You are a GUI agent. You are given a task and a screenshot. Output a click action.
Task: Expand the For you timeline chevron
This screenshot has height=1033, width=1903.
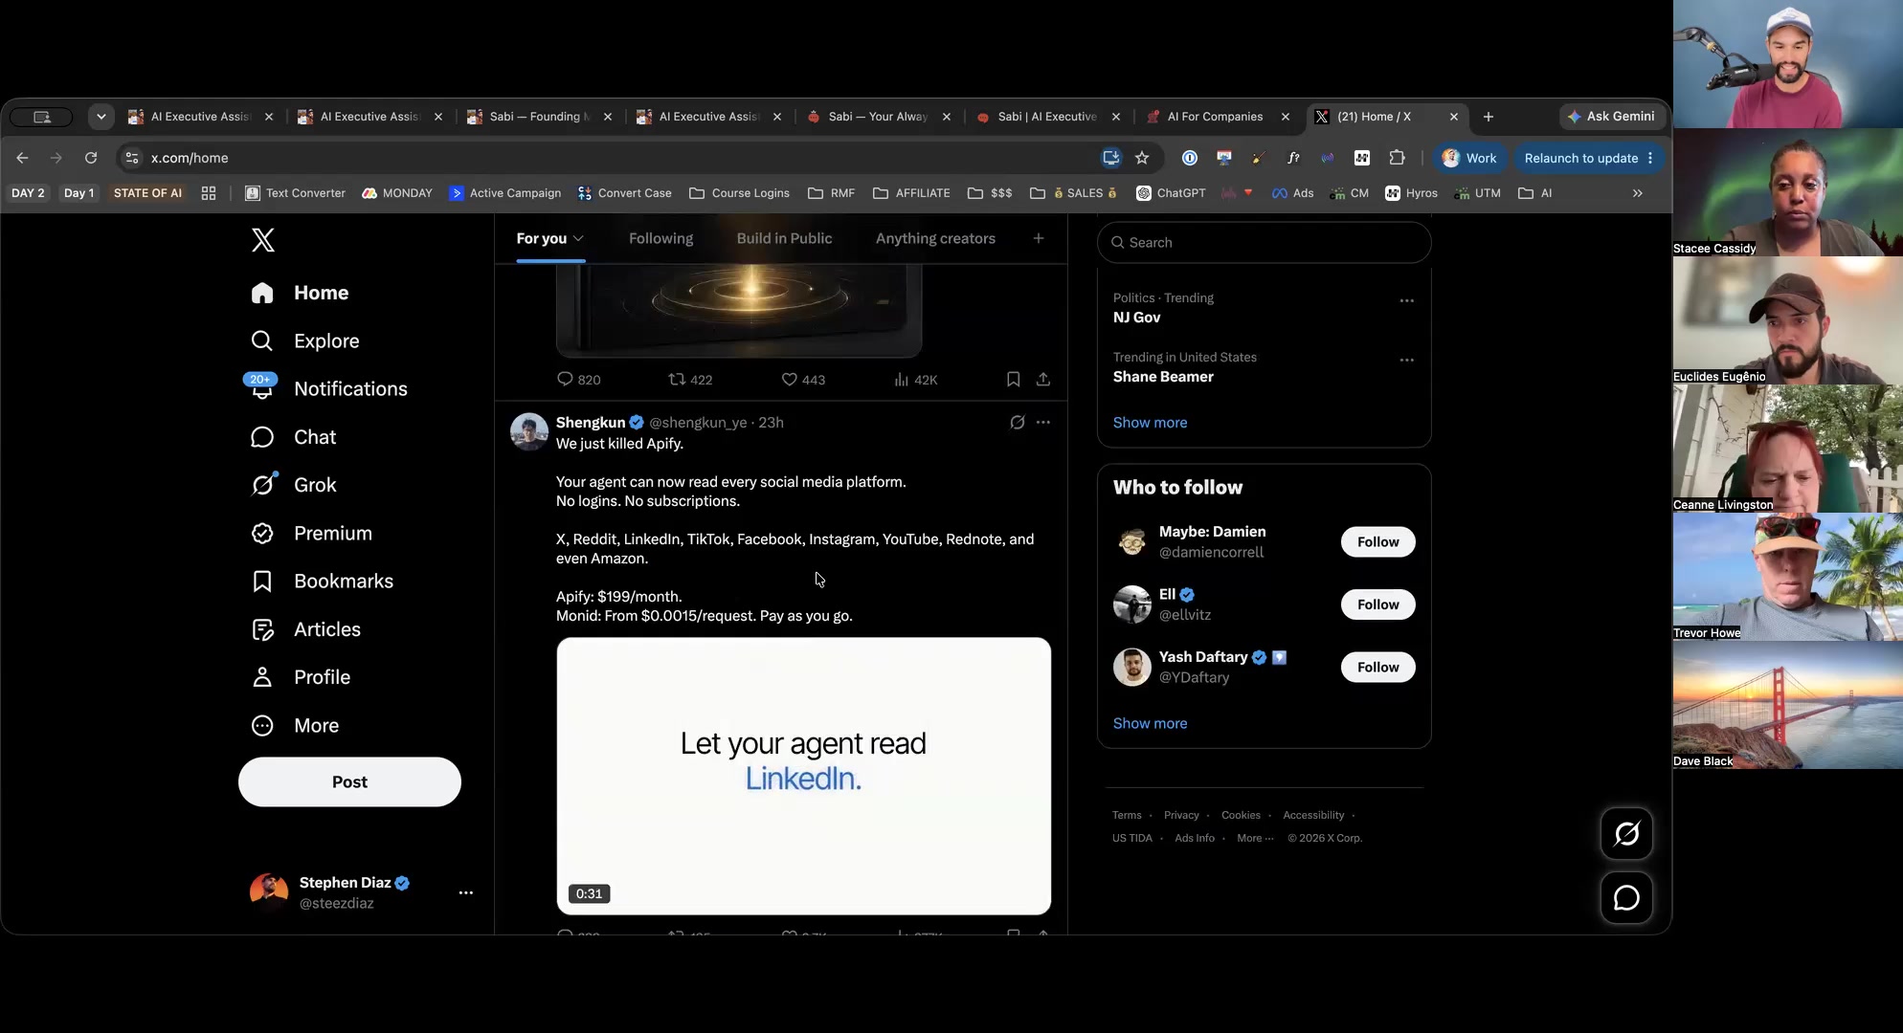(578, 239)
